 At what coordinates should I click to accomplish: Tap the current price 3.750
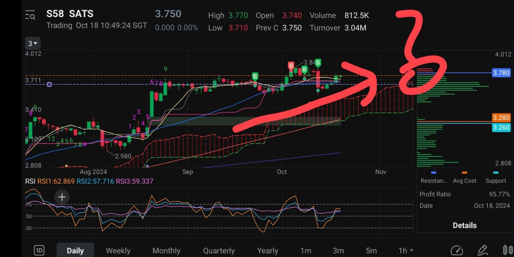168,14
